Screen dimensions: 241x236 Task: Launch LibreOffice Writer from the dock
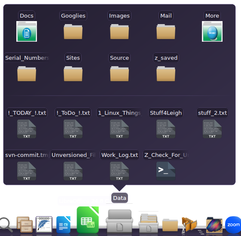point(63,225)
